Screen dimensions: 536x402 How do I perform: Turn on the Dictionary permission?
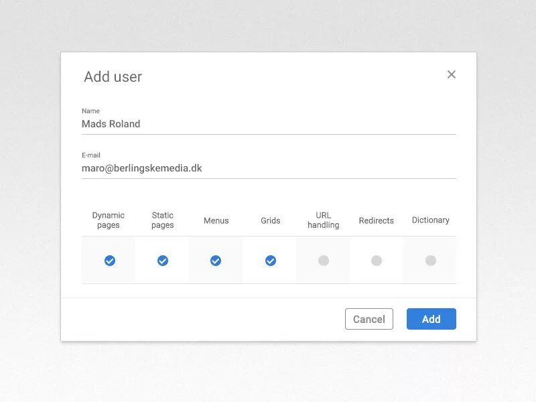tap(431, 261)
